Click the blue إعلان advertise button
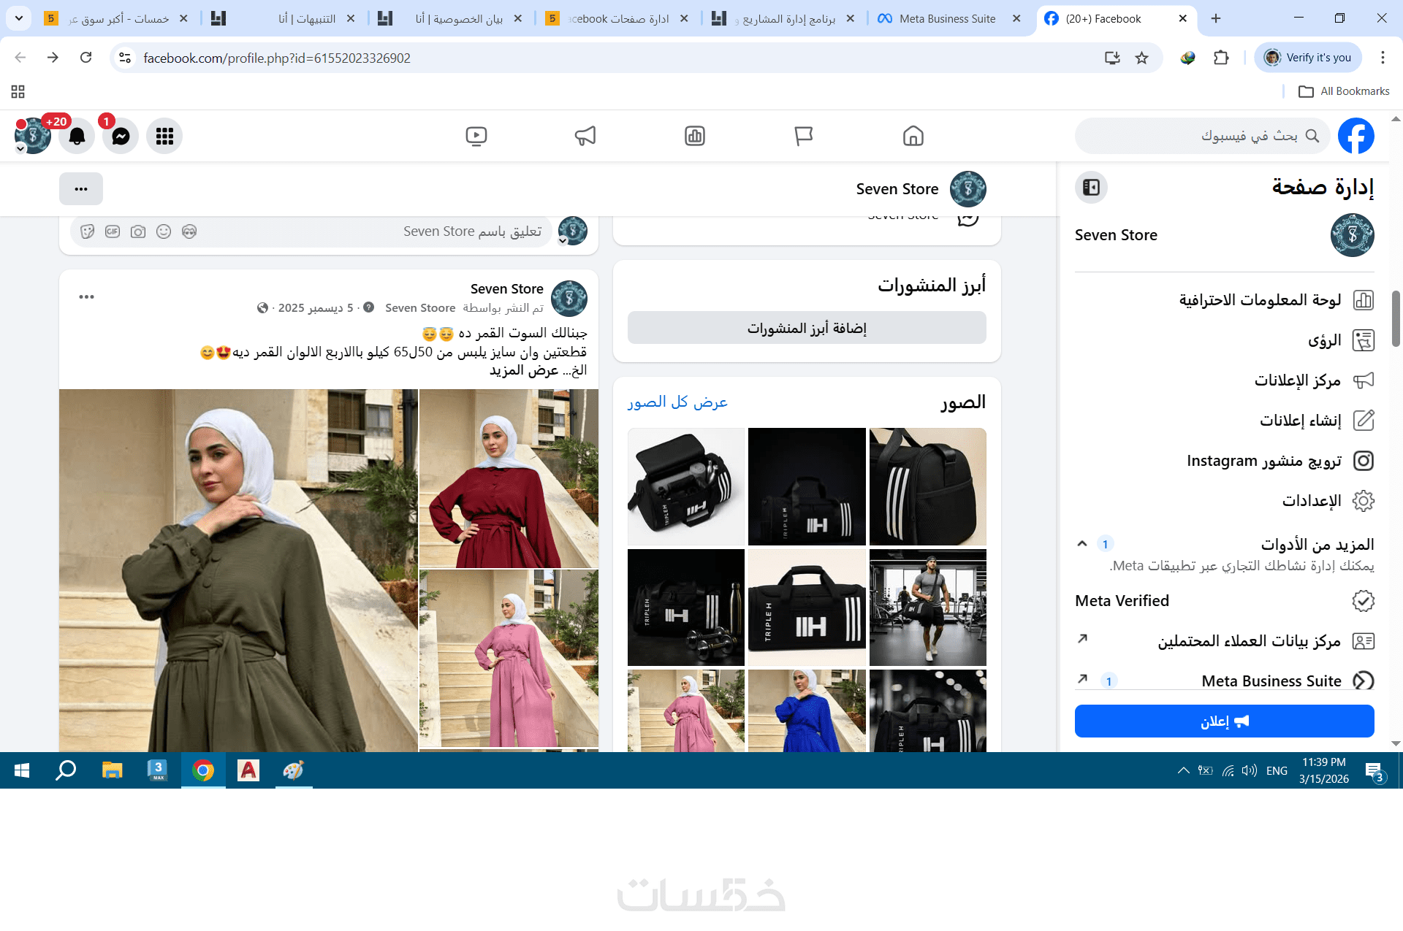 click(1224, 721)
